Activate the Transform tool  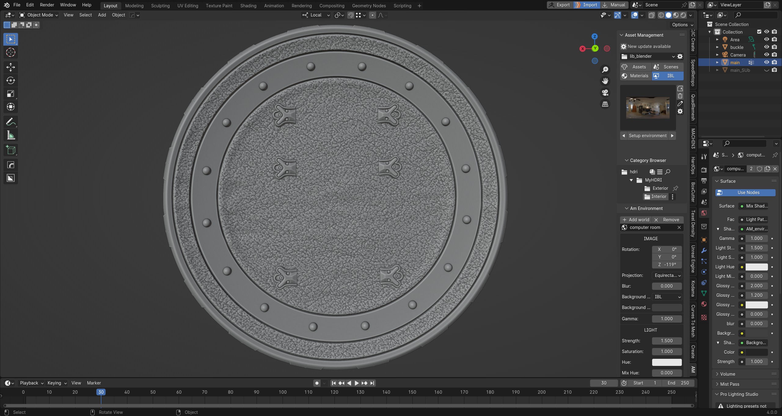(11, 107)
